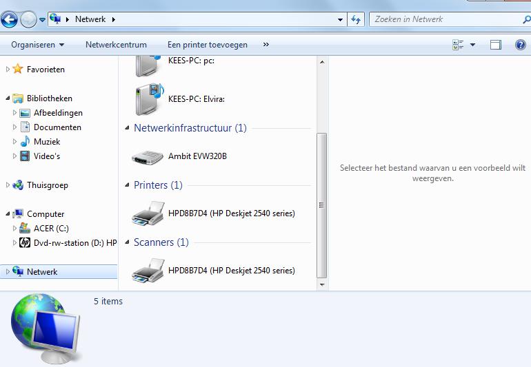This screenshot has height=367, width=531.
Task: Focus the Zoeken in Netwerk search field
Action: point(445,19)
